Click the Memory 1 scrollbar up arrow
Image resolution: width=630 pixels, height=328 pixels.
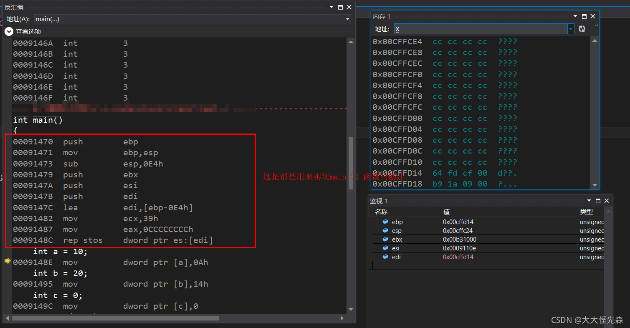tap(595, 40)
